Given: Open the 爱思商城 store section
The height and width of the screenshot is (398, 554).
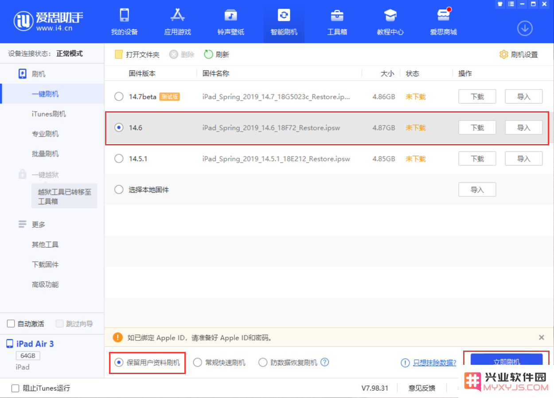Looking at the screenshot, I should pos(443,21).
